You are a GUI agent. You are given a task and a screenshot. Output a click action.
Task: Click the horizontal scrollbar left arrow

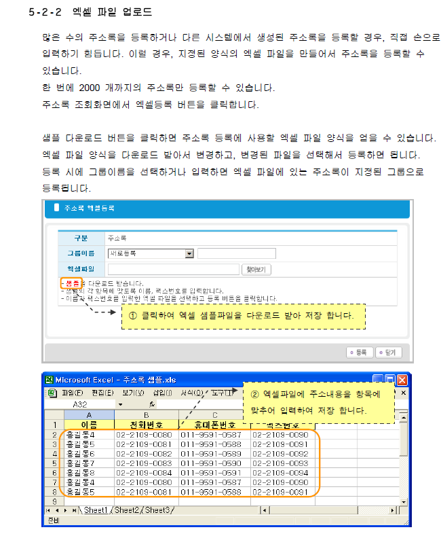[x=264, y=510]
